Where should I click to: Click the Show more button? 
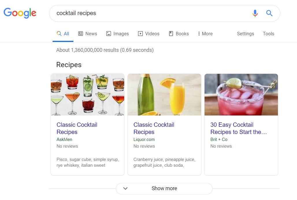(164, 188)
